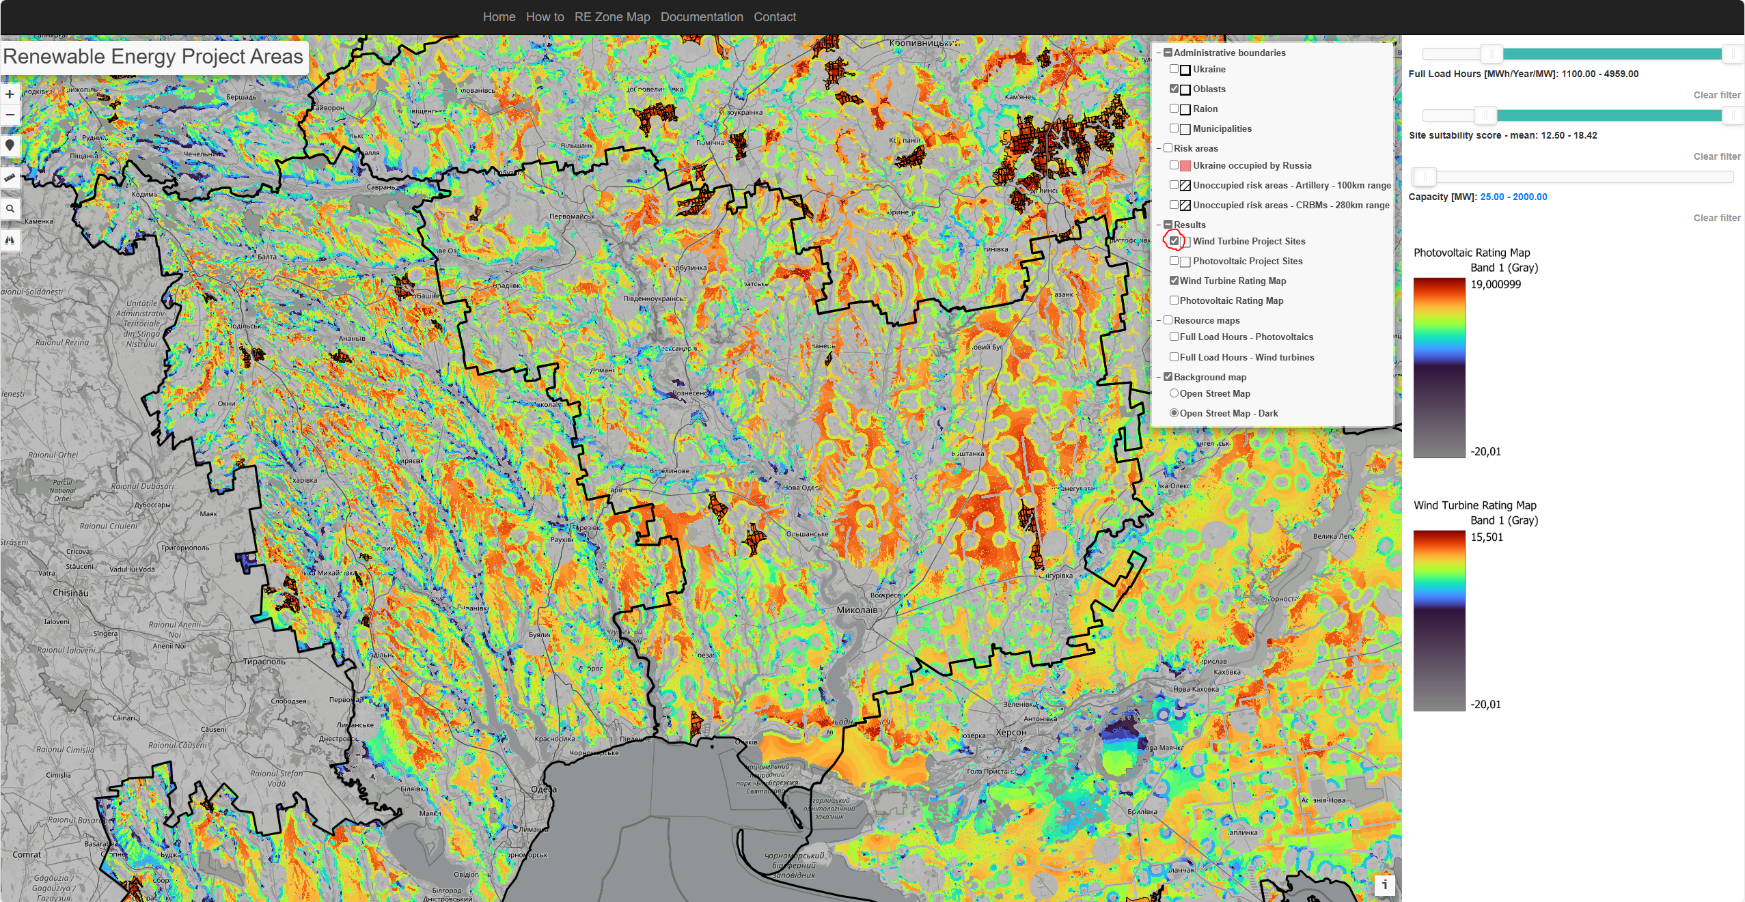Enable Photovoltaic Project Sites checkbox

coord(1174,261)
